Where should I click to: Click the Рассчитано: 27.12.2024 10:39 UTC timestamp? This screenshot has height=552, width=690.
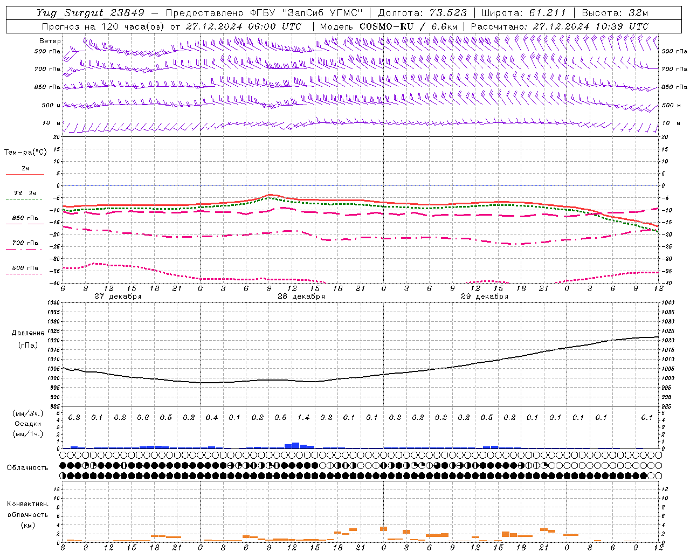click(x=560, y=26)
